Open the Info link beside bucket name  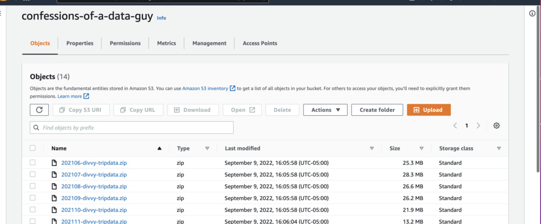(161, 18)
